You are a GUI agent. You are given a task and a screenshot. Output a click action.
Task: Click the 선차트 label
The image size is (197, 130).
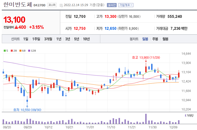coord(16,39)
